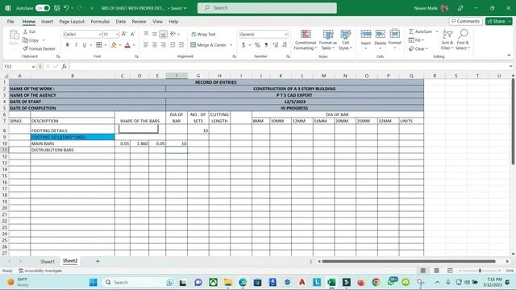The image size is (516, 290).
Task: Click AutoSum button
Action: tap(421, 31)
